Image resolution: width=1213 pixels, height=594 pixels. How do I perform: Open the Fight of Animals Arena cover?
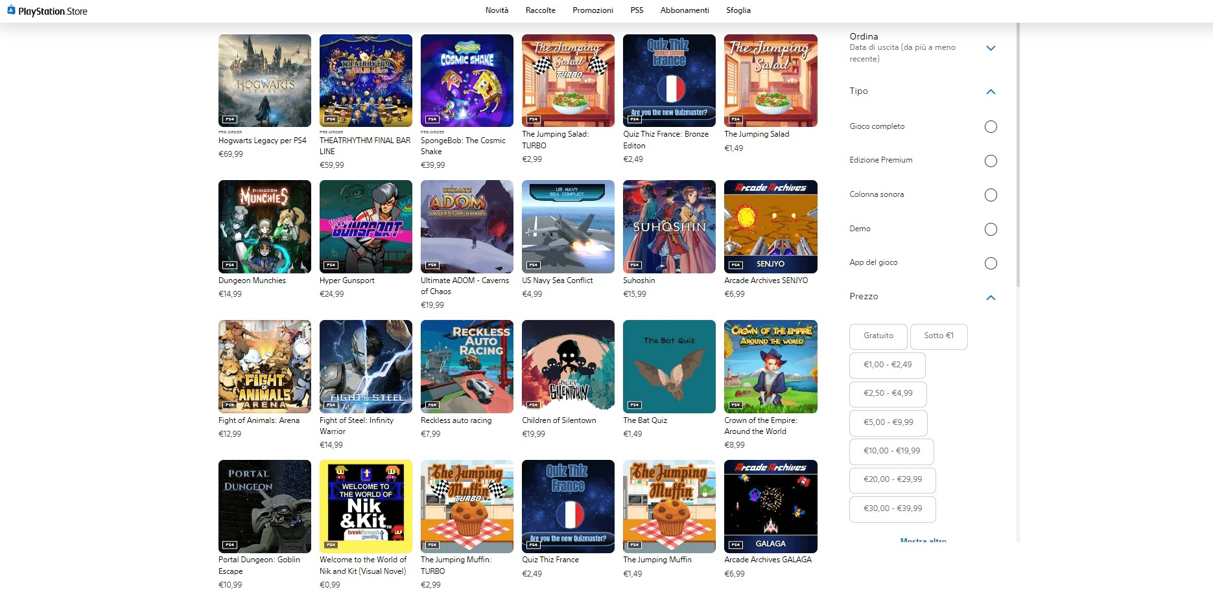pyautogui.click(x=265, y=367)
